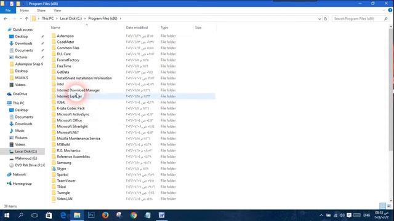
Task: Open Firefox from the taskbar
Action: [105, 215]
